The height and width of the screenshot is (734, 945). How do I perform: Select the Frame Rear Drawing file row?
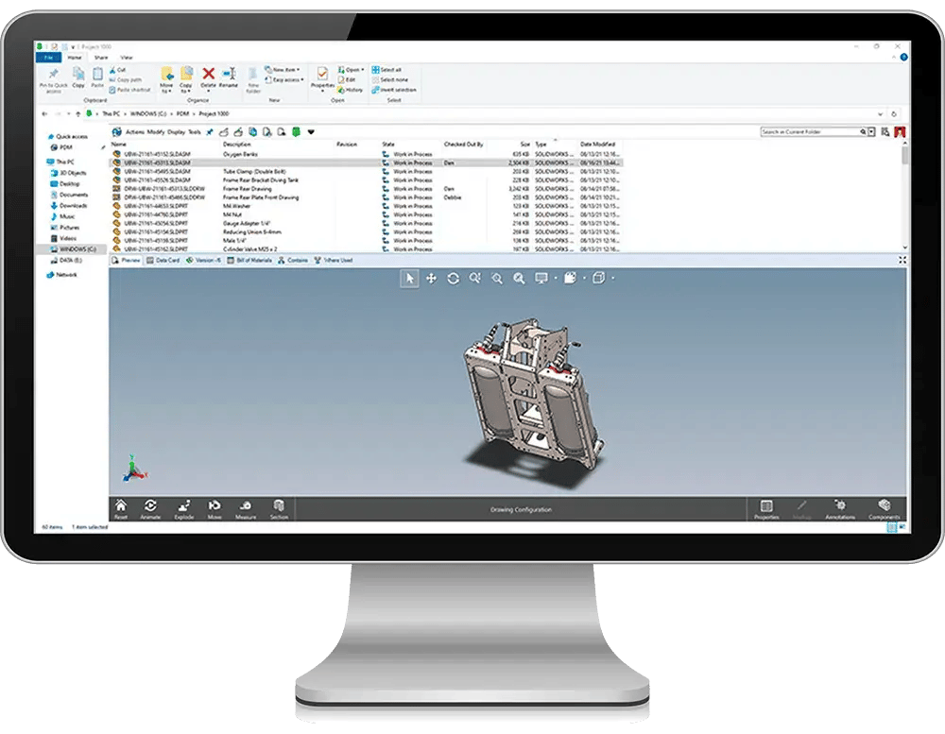(x=366, y=189)
